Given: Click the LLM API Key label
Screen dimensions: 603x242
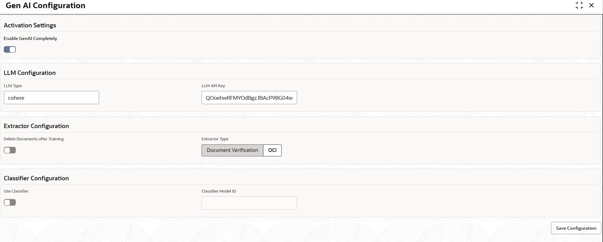Looking at the screenshot, I should 213,86.
